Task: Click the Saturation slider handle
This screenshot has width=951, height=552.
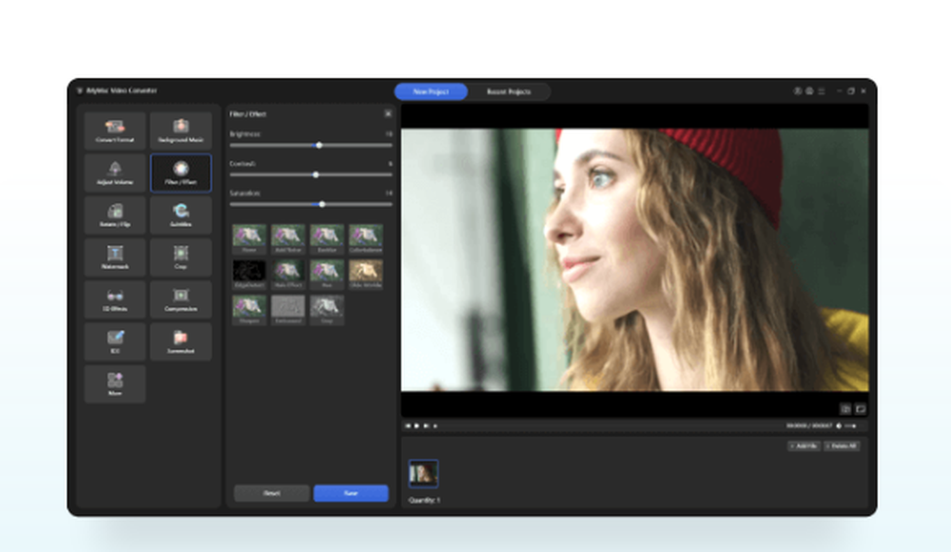Action: pos(322,204)
